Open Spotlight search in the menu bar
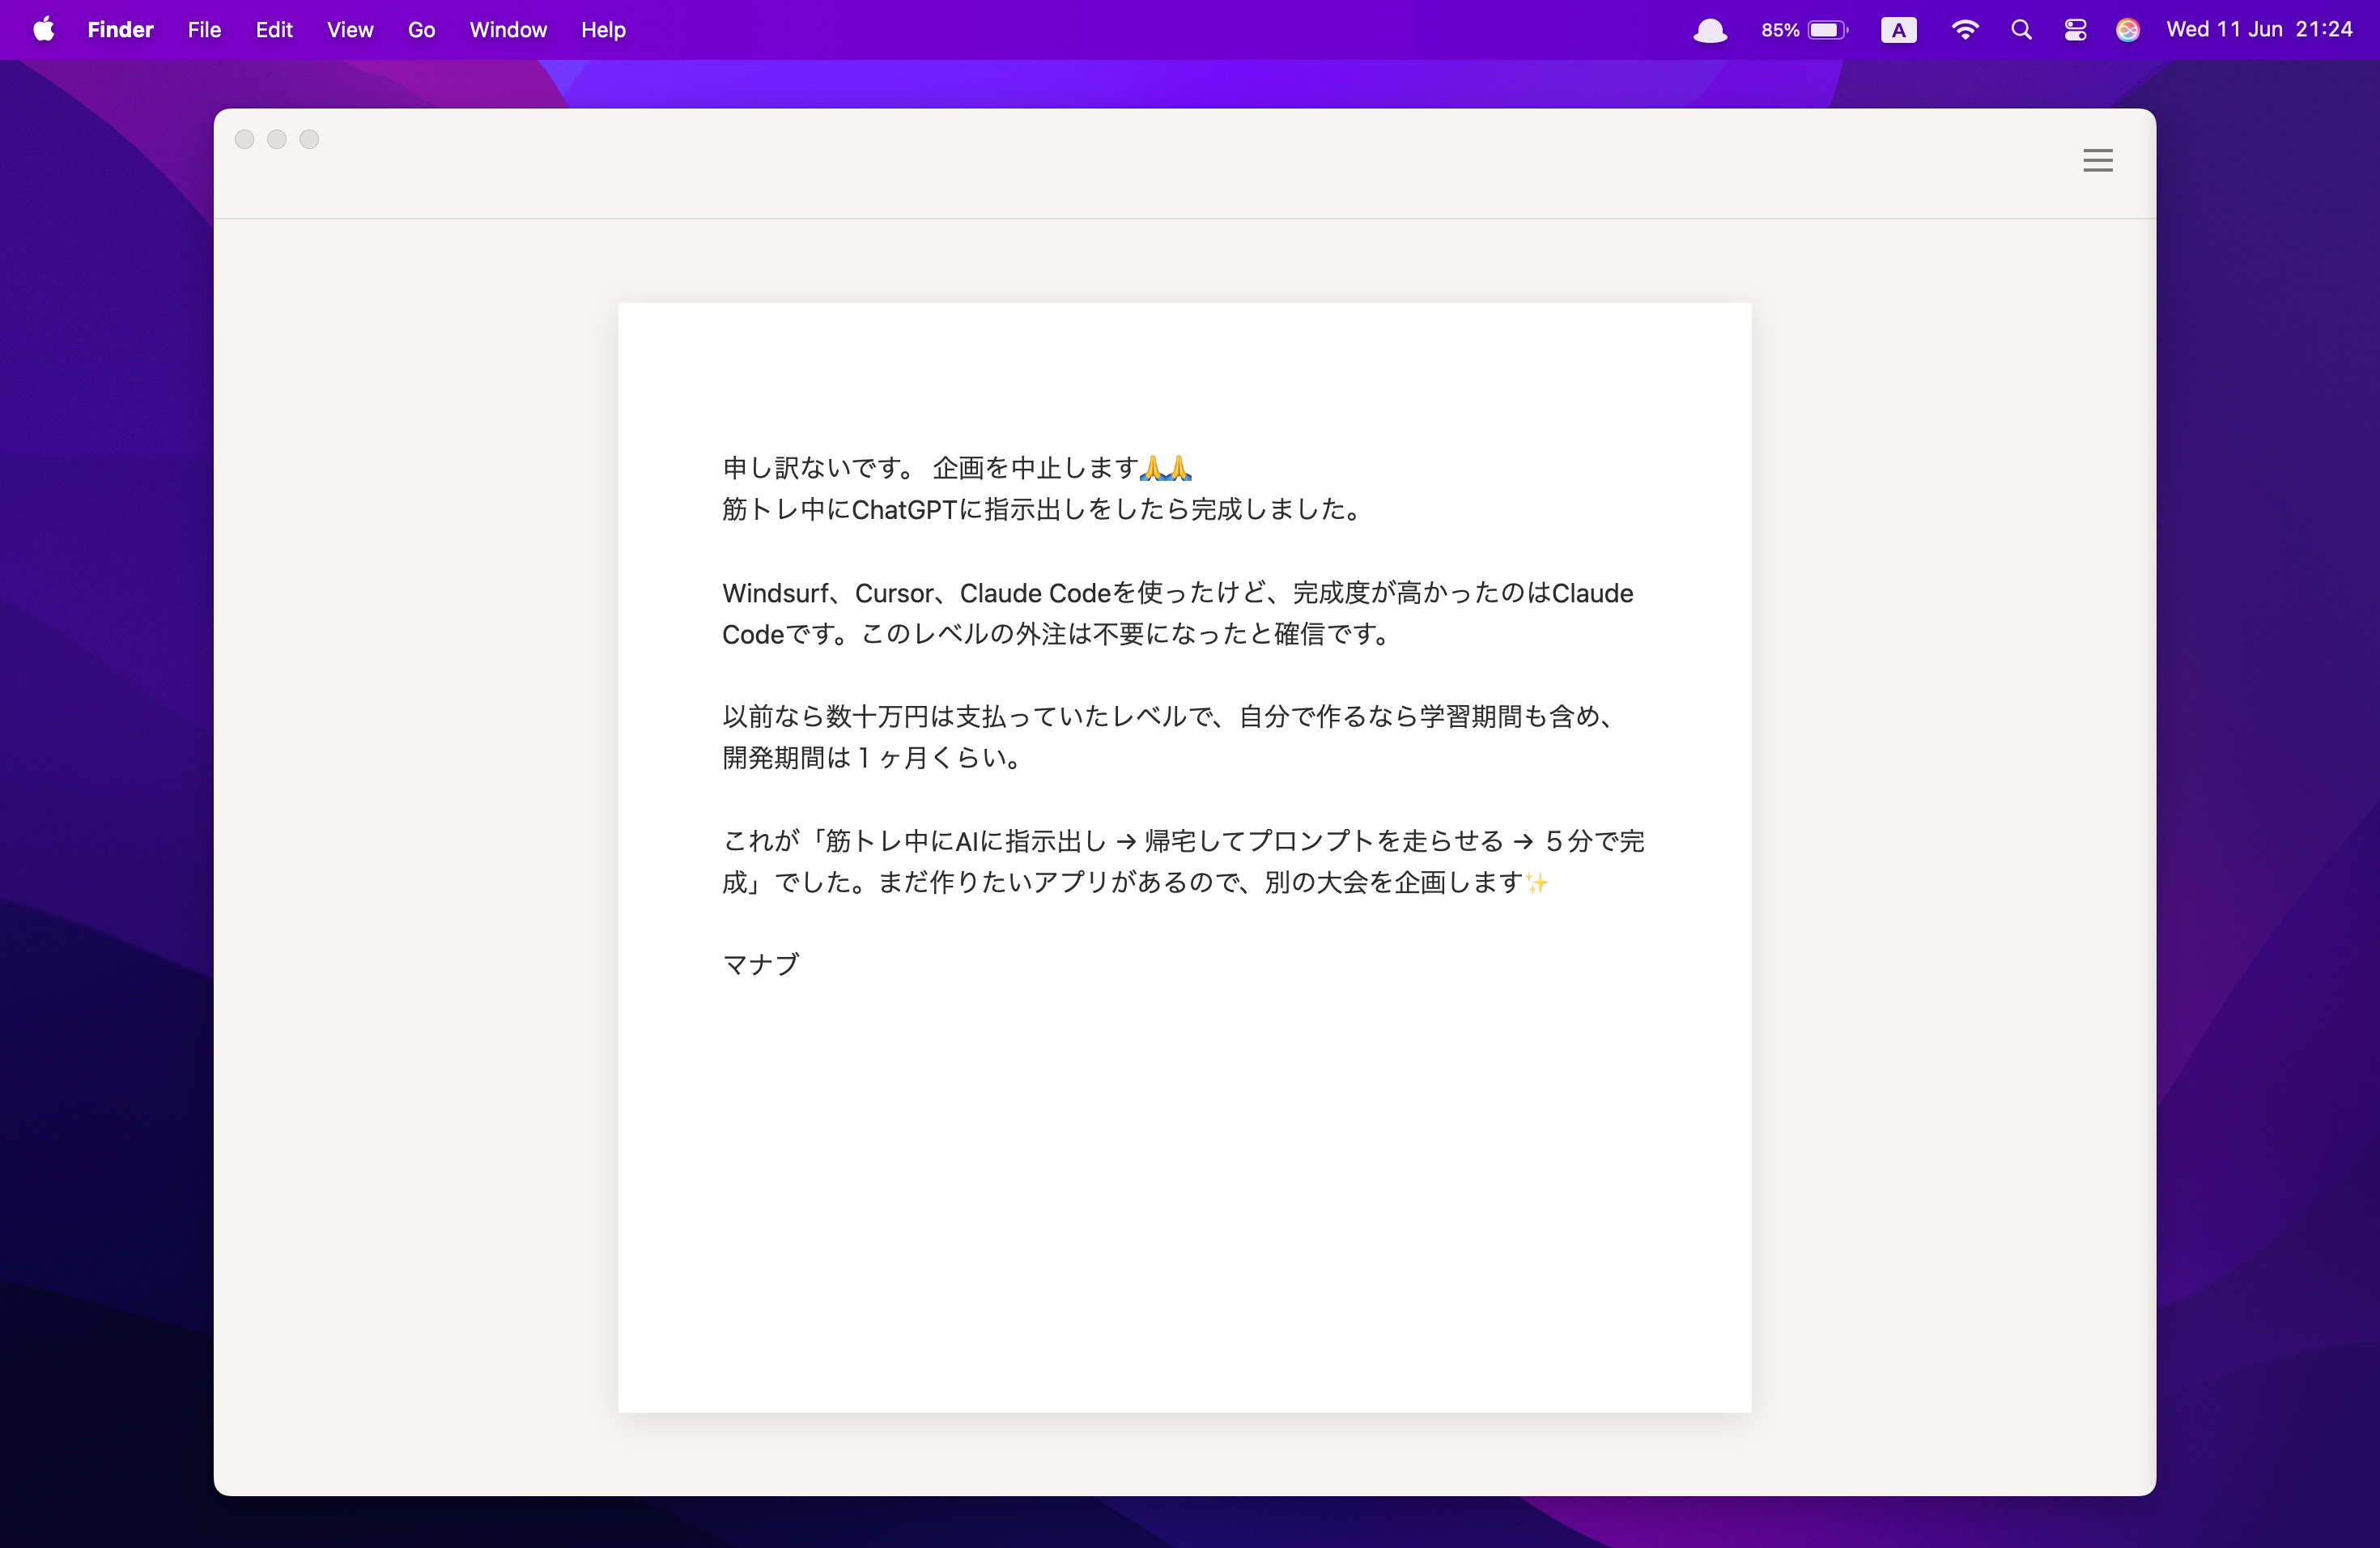The image size is (2380, 1548). (x=2021, y=30)
